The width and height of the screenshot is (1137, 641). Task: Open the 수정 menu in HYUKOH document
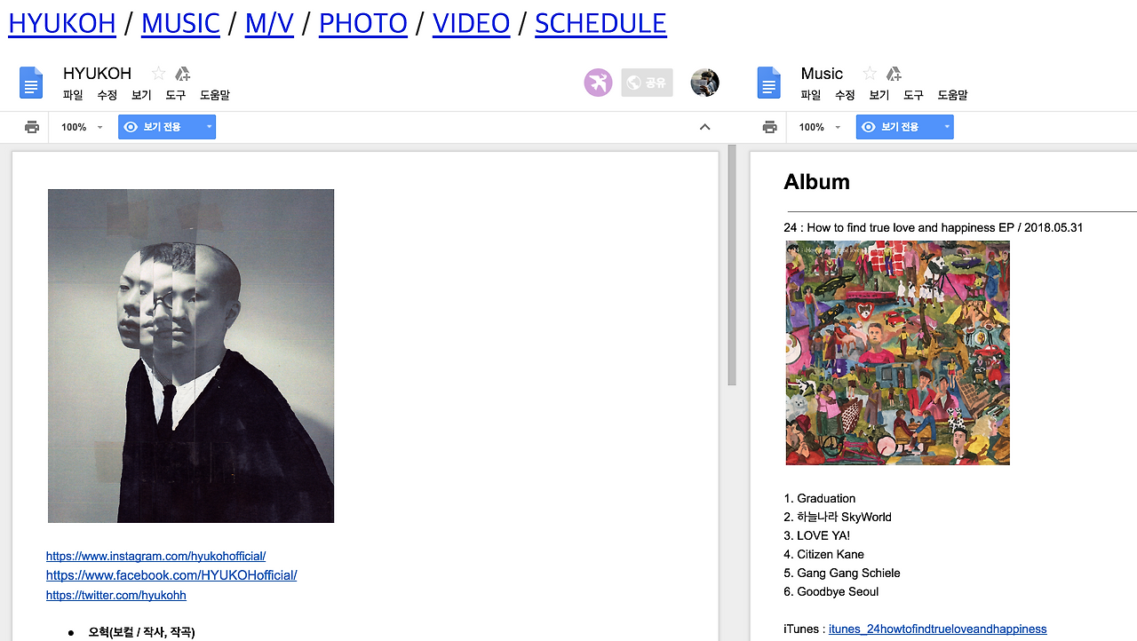pyautogui.click(x=107, y=95)
